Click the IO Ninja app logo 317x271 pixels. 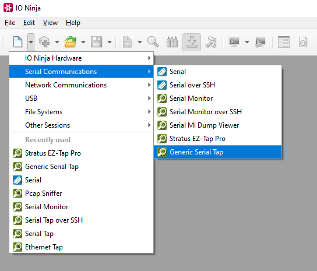tap(8, 8)
